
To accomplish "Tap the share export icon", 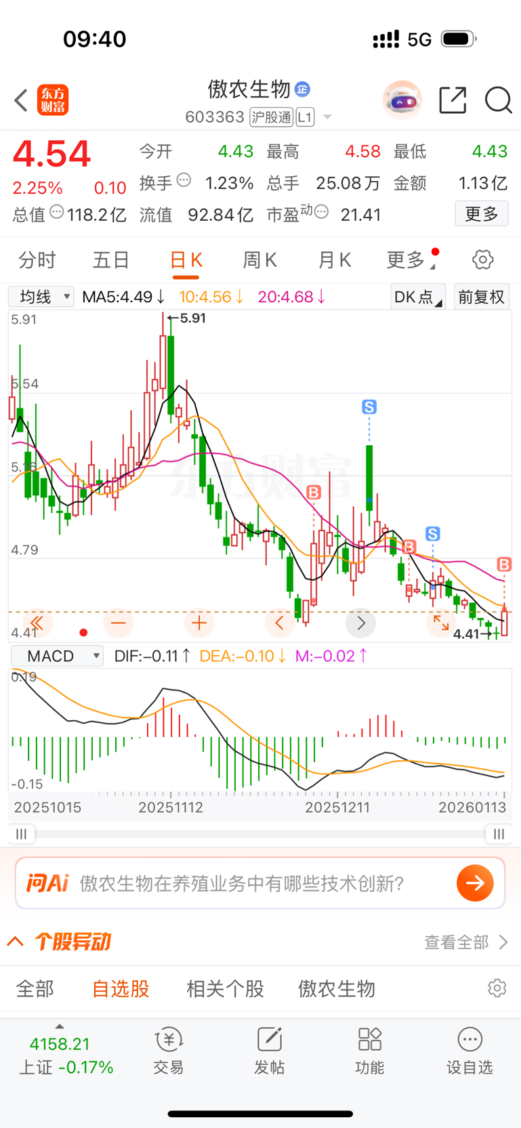I will point(453,100).
